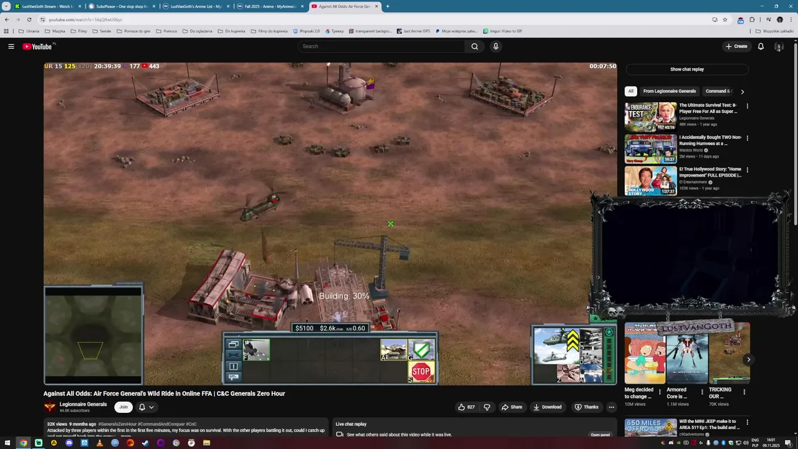Screen dimensions: 798x449
Task: Show next shelf videos with arrow
Action: (748, 359)
